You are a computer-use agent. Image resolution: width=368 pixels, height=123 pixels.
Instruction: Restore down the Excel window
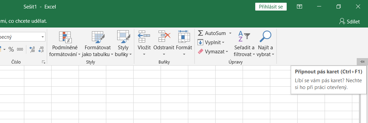[x=338, y=7]
